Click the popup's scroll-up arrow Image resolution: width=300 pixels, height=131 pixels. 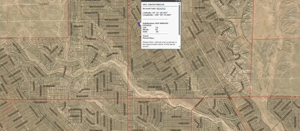pyautogui.click(x=179, y=4)
